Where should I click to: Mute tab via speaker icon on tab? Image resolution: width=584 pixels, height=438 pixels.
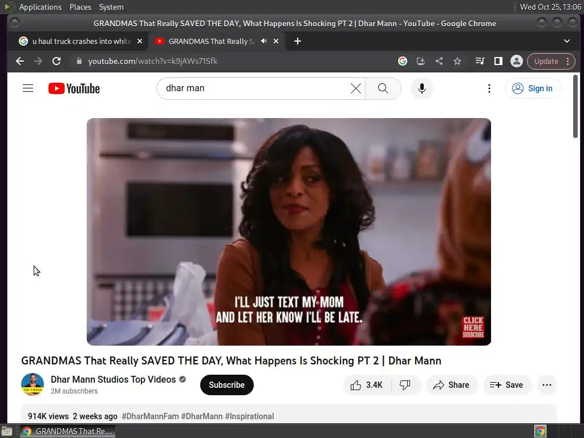pos(263,41)
